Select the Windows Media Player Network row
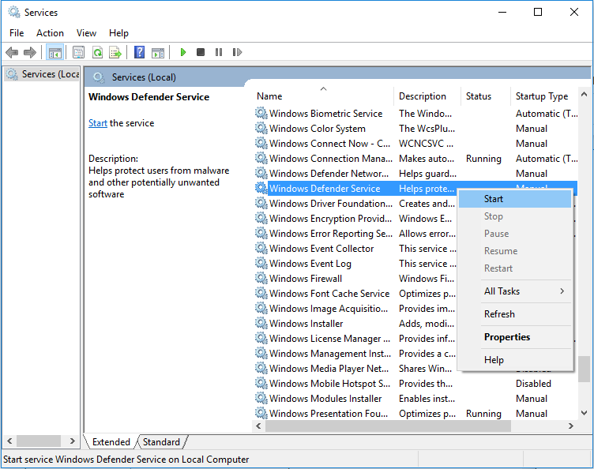Screen dimensions: 594x469 point(355,368)
